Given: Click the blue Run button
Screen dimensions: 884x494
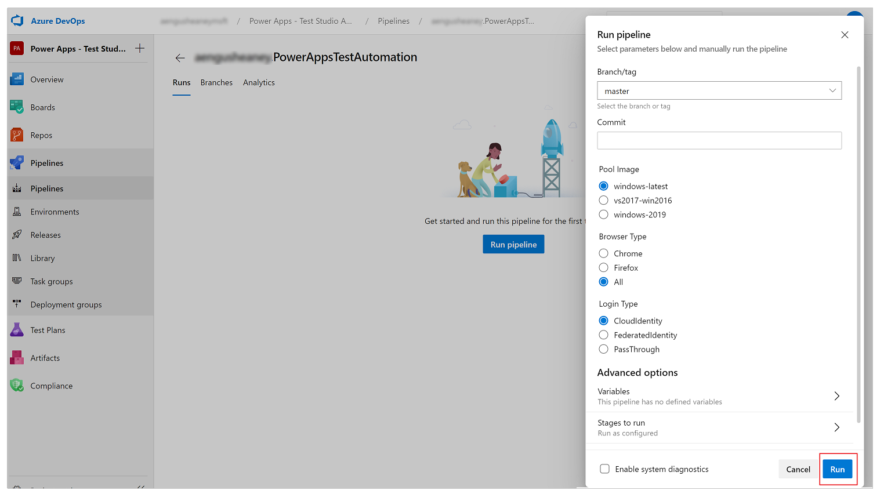Looking at the screenshot, I should (838, 469).
